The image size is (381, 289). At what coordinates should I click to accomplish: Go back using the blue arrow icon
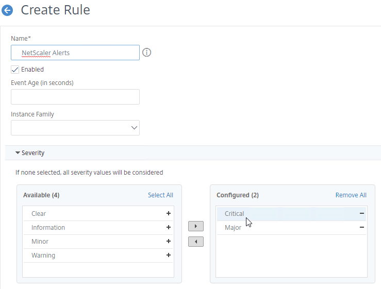coord(7,10)
